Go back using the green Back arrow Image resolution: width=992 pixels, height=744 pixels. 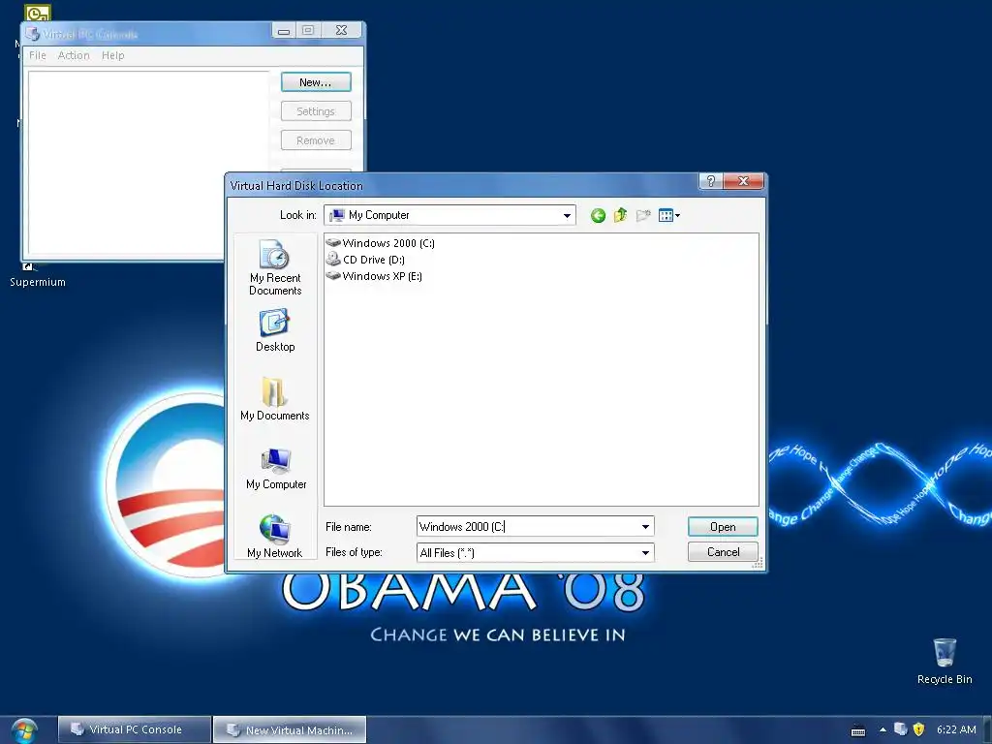point(598,216)
